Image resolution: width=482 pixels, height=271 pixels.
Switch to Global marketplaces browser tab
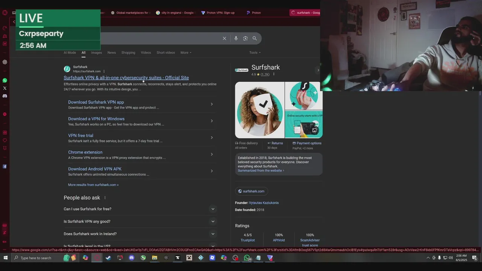pyautogui.click(x=130, y=12)
